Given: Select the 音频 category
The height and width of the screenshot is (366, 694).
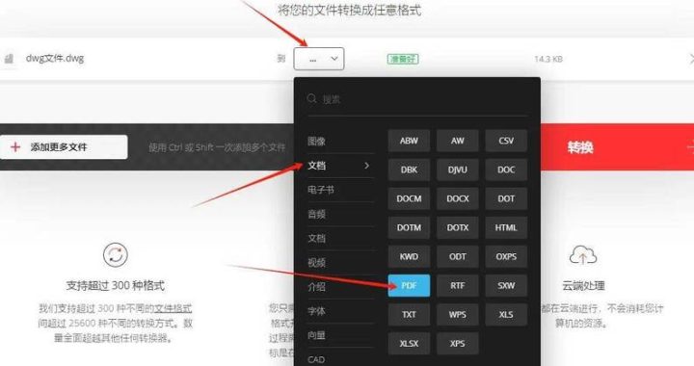Looking at the screenshot, I should pyautogui.click(x=317, y=215).
